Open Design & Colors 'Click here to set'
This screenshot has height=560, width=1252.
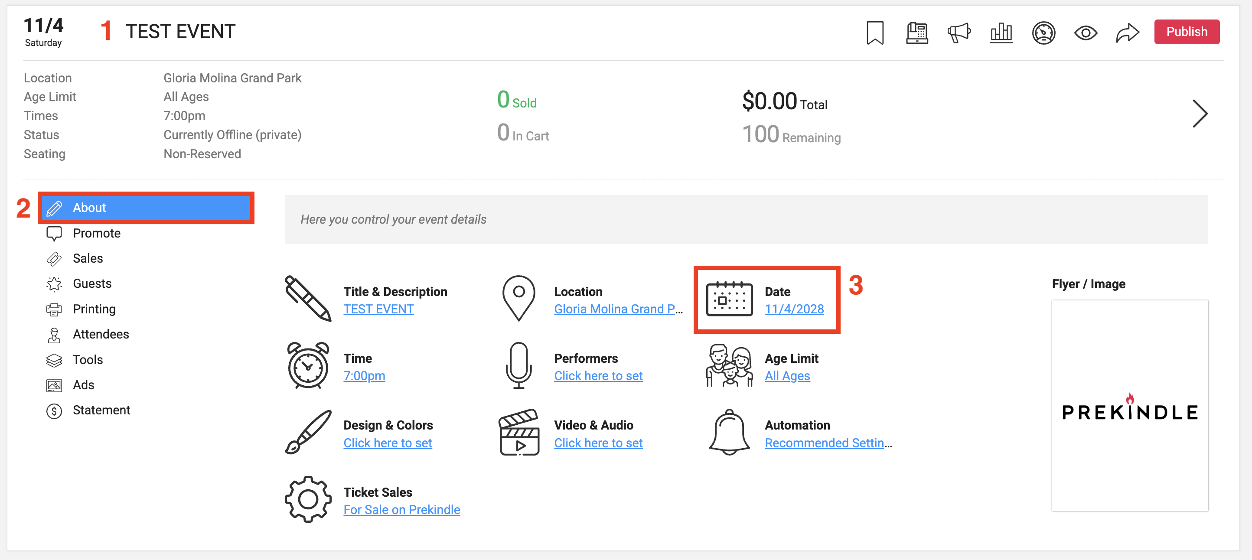click(x=388, y=443)
